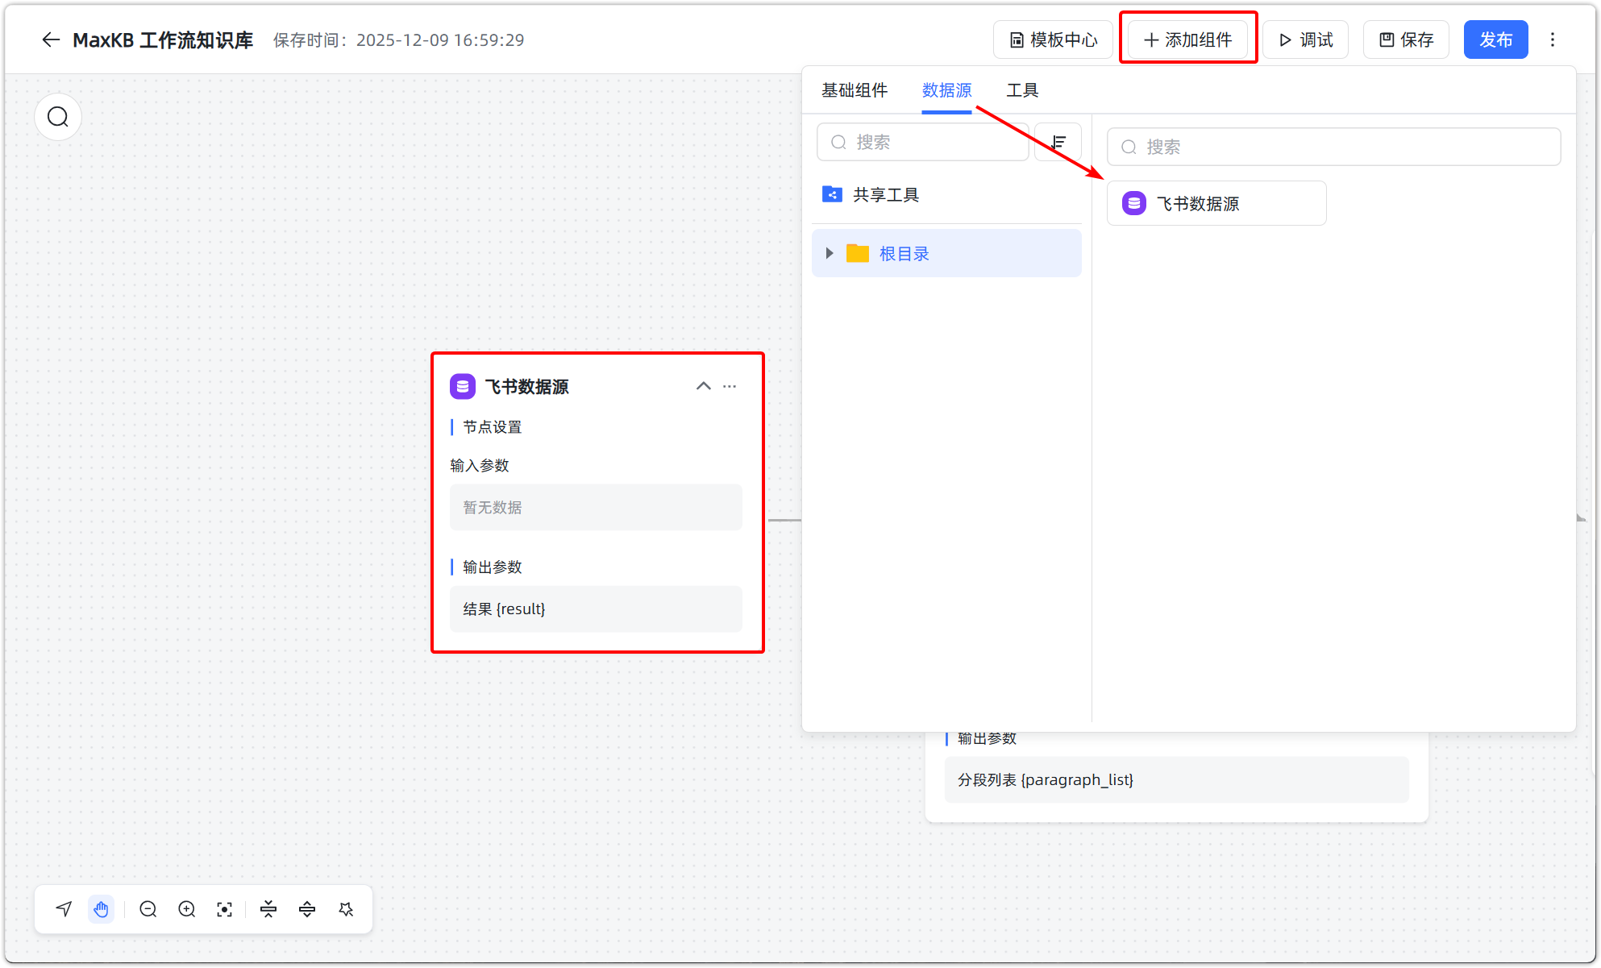This screenshot has width=1601, height=968.
Task: Click the fit-to-view focus icon
Action: pyautogui.click(x=224, y=909)
